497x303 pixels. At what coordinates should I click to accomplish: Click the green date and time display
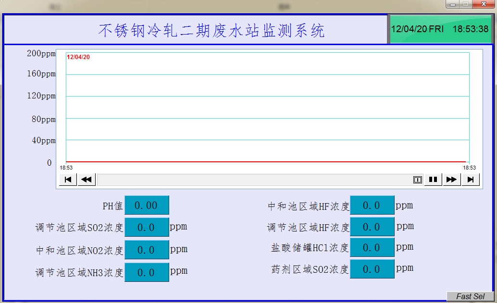coord(440,29)
